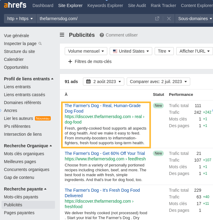Open Intersection de liens in sidebar
The width and height of the screenshot is (213, 220).
[23, 134]
